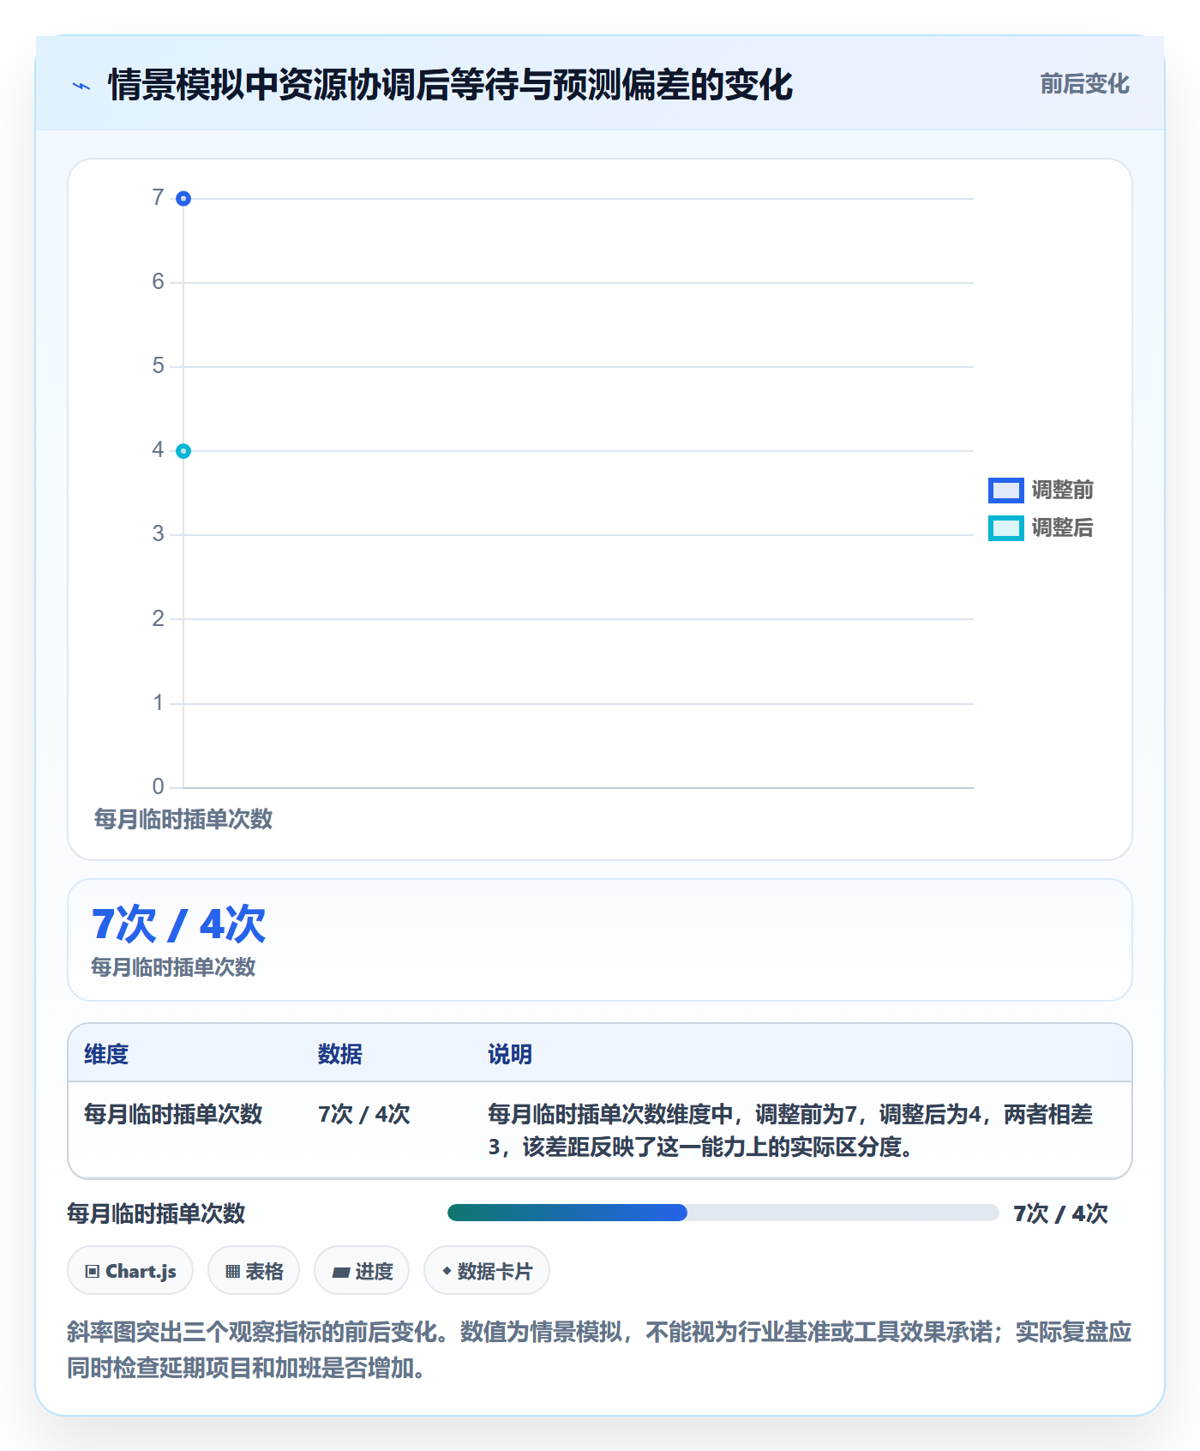Toggle the 调整后 legend entry

(1041, 527)
